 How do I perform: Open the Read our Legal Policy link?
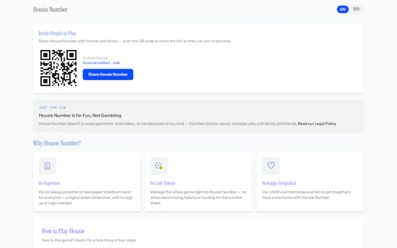pos(317,124)
